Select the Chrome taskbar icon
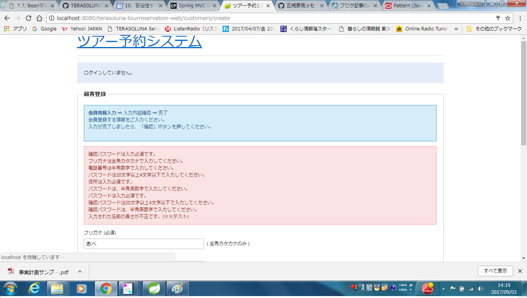This screenshot has width=527, height=298. (x=106, y=288)
